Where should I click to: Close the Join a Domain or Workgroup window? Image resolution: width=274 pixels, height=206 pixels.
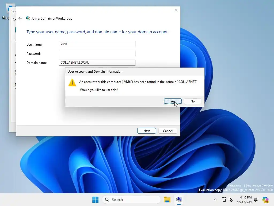176,10
